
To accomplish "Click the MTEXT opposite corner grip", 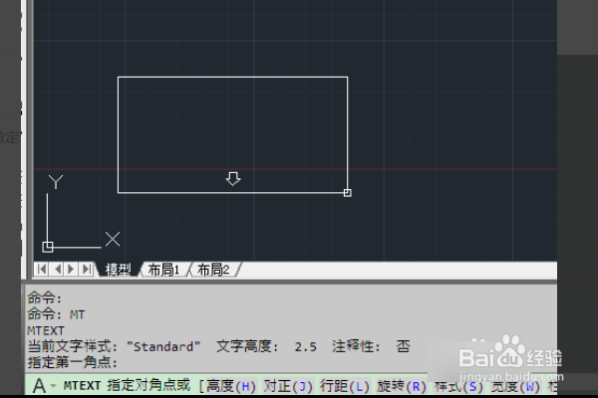I will pos(347,193).
